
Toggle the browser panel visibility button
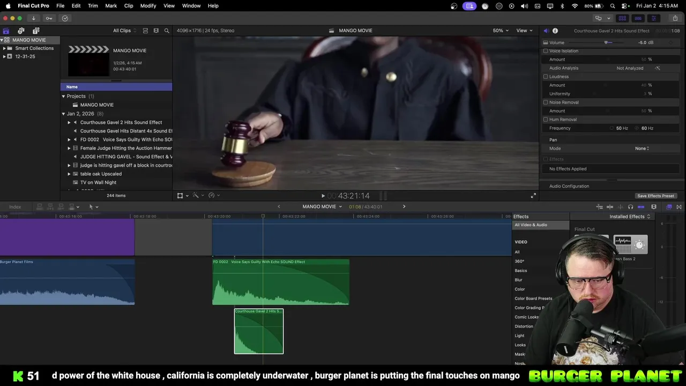click(622, 18)
